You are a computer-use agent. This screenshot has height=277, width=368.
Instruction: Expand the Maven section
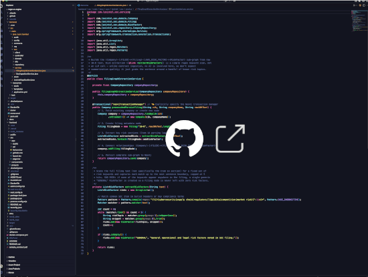11,272
